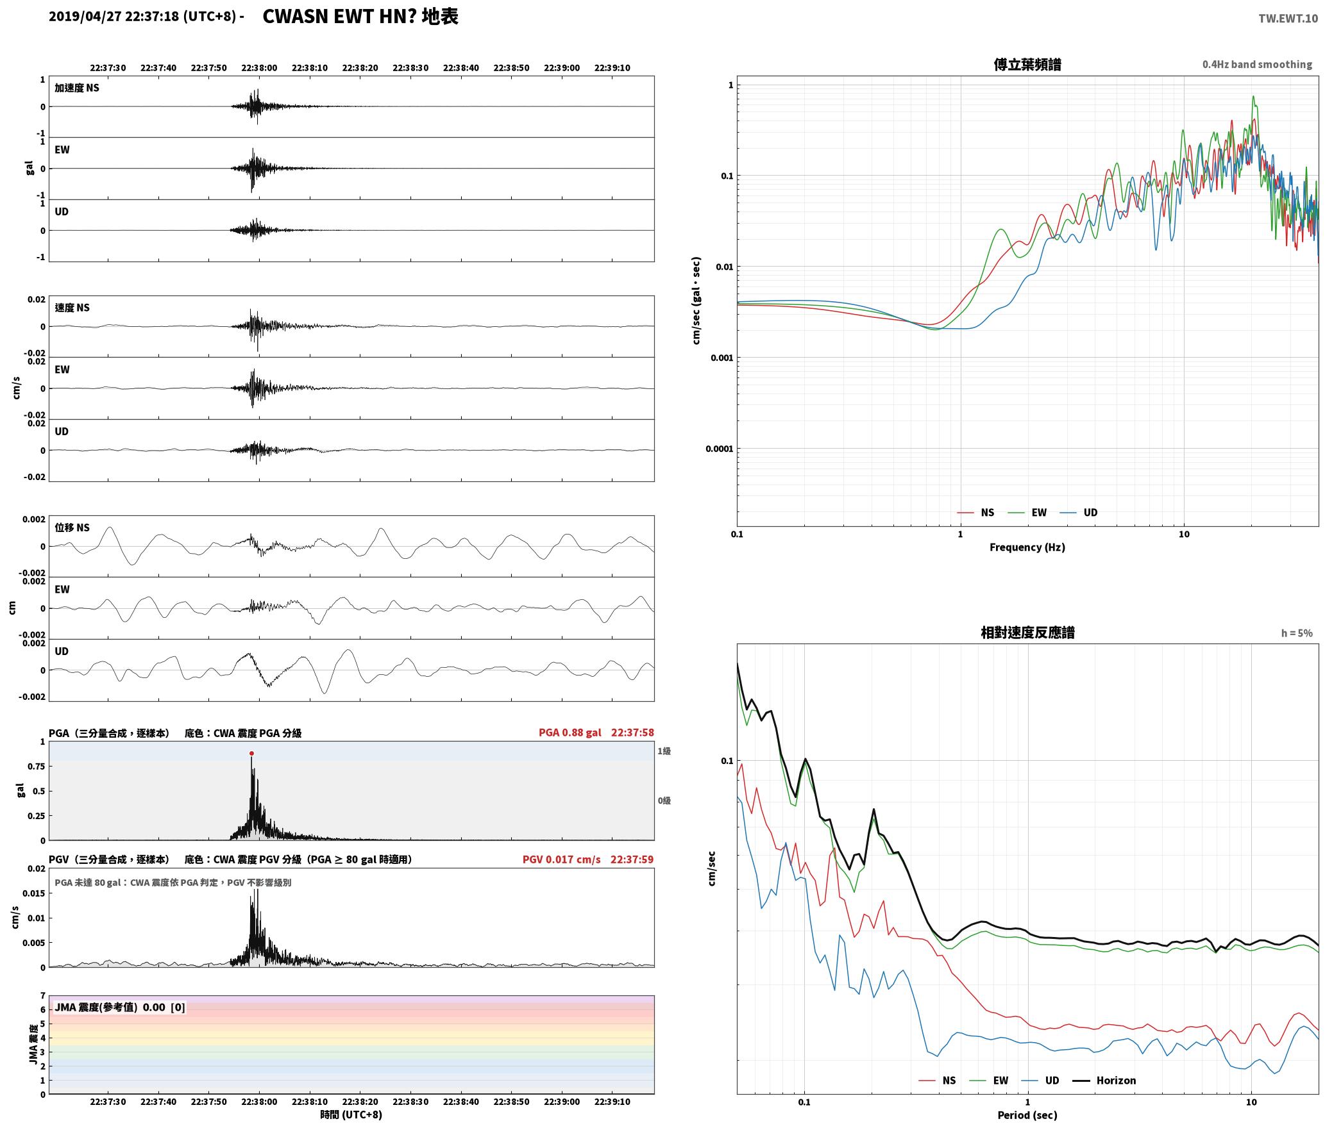The width and height of the screenshot is (1325, 1128).
Task: Click the 速度 NS panel label
Action: click(x=72, y=308)
